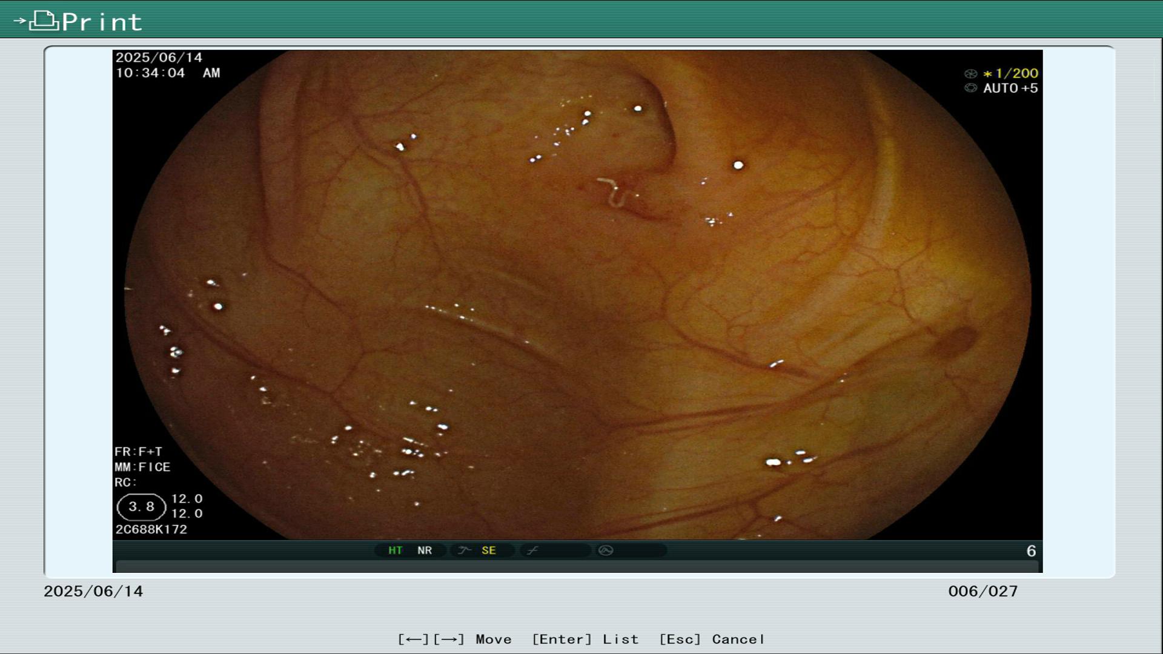Click the iris icon beside AUTO +5
Image resolution: width=1163 pixels, height=654 pixels.
pyautogui.click(x=970, y=88)
